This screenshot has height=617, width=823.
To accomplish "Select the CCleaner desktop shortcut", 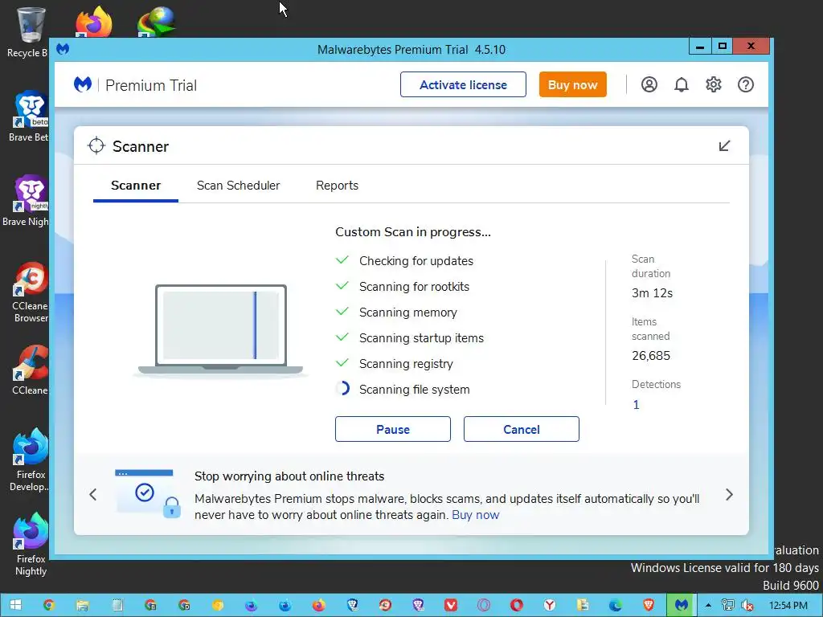I will [x=31, y=370].
